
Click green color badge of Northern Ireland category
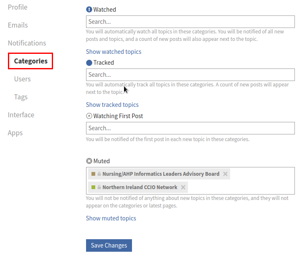(94, 187)
